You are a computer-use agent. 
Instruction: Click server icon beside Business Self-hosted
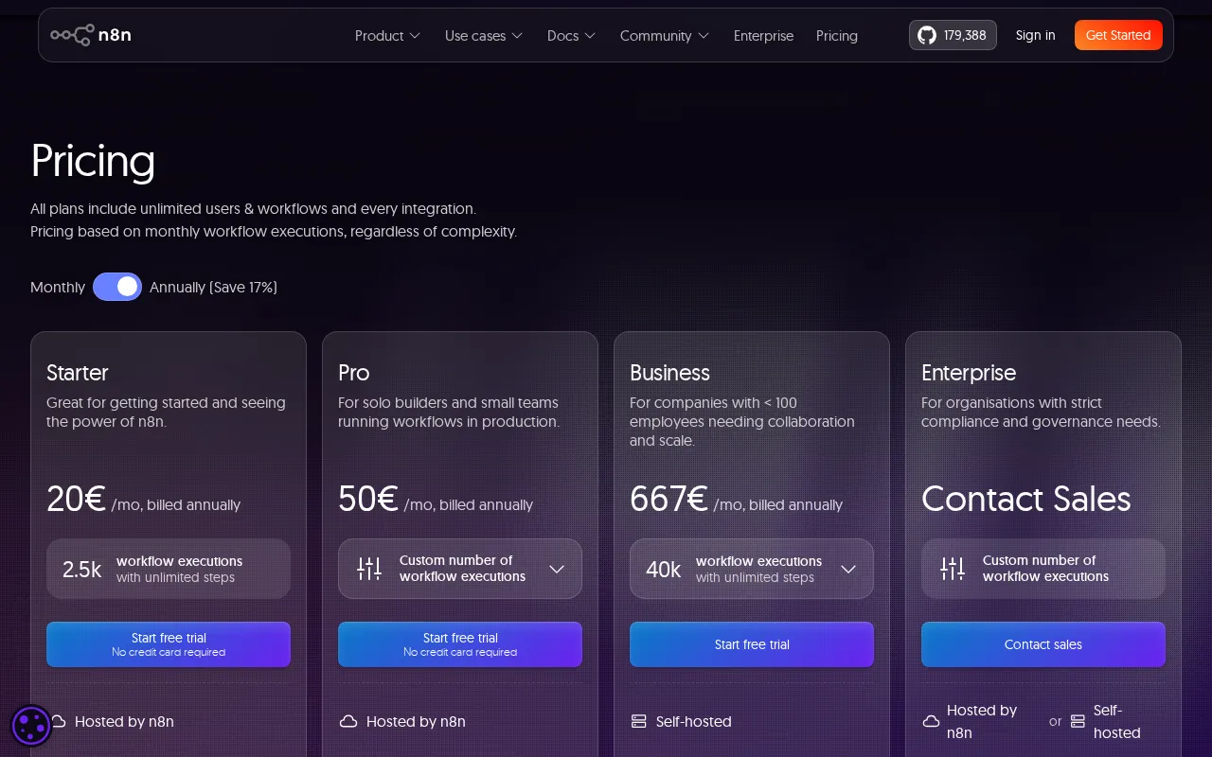pos(639,721)
